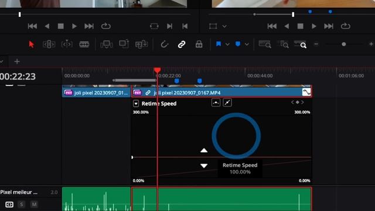Open the flag color dropdown
Screen dimensions: 375x211
[227, 45]
